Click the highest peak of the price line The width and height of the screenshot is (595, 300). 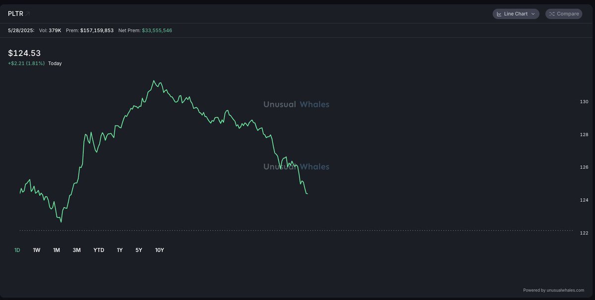(x=154, y=81)
